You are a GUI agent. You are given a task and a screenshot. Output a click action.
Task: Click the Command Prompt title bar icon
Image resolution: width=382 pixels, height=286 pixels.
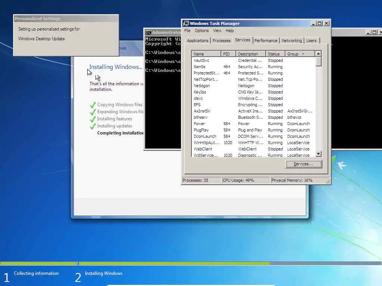148,33
